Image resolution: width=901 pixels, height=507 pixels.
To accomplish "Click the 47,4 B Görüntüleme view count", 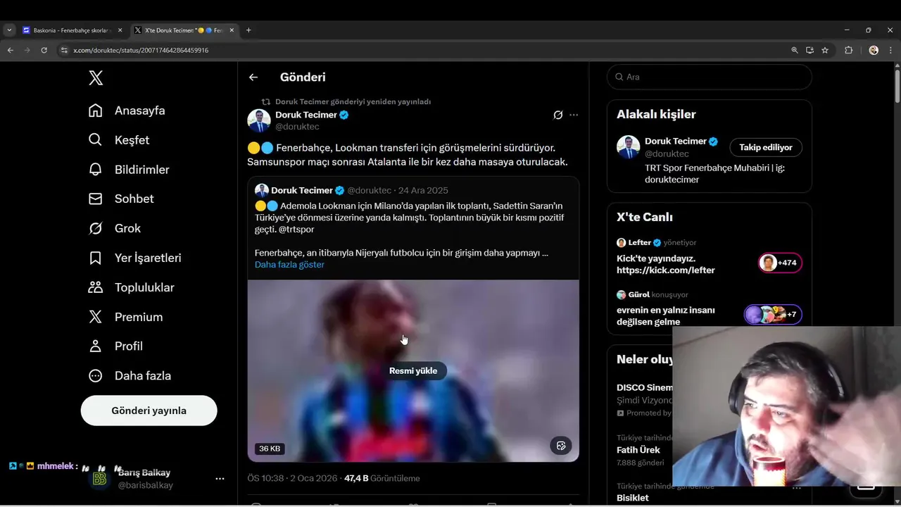I will 382,478.
